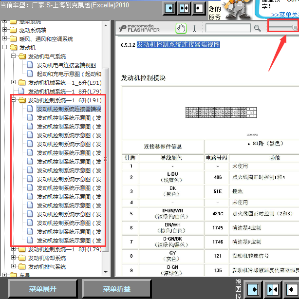Adjust the FlashPaper zoom slider handle
This screenshot has height=299, width=299.
click(x=295, y=28)
